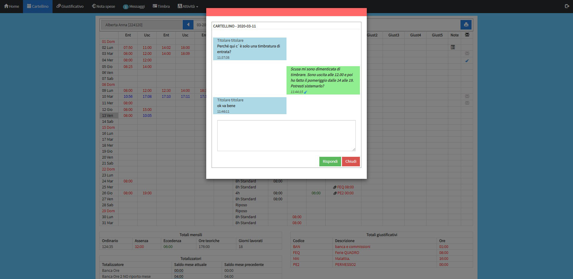Click the Ferie QUADRO description
This screenshot has width=573, height=279.
[x=347, y=252]
